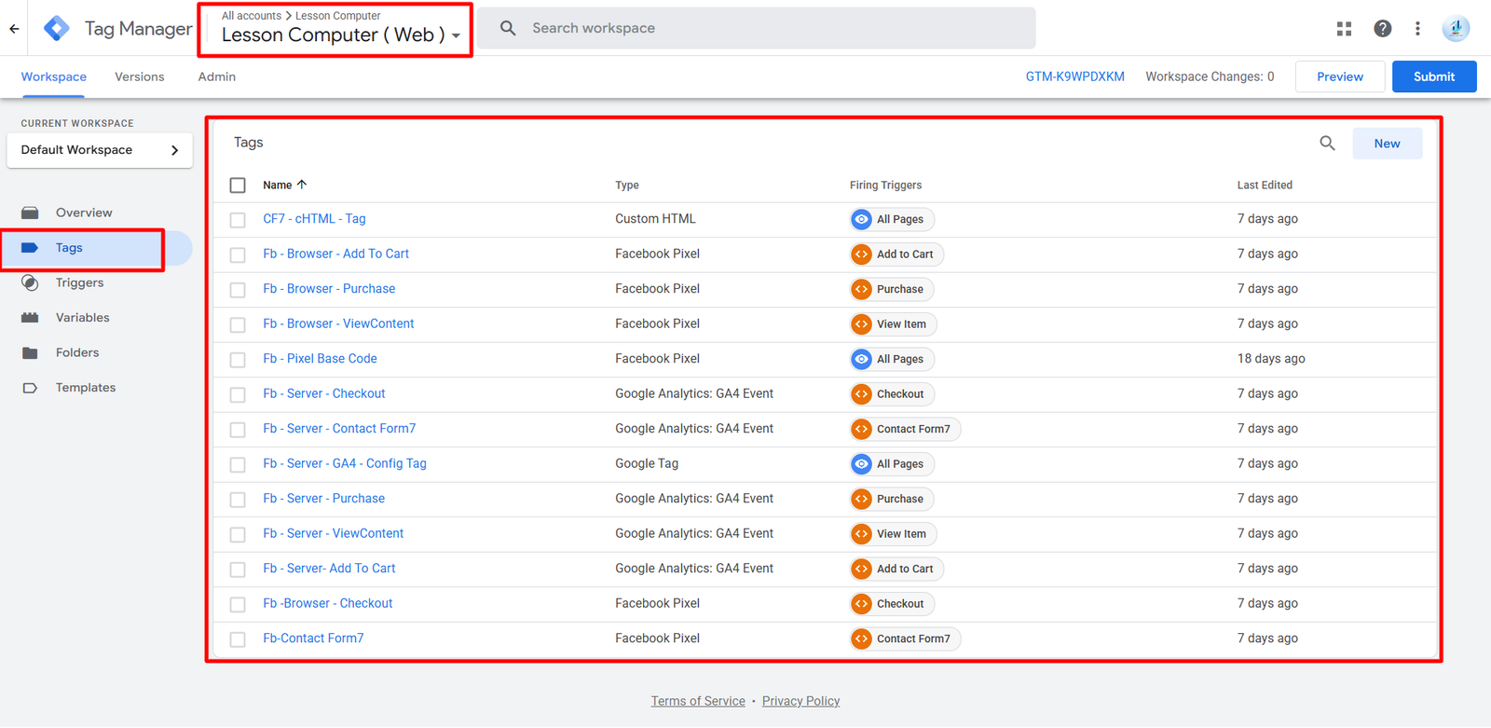Switch to the Versions tab
The height and width of the screenshot is (728, 1491).
pos(139,77)
